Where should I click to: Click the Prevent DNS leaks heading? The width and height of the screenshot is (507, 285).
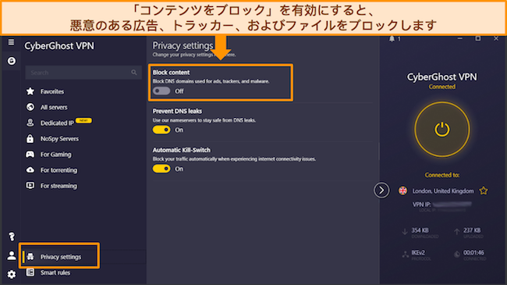tap(177, 111)
